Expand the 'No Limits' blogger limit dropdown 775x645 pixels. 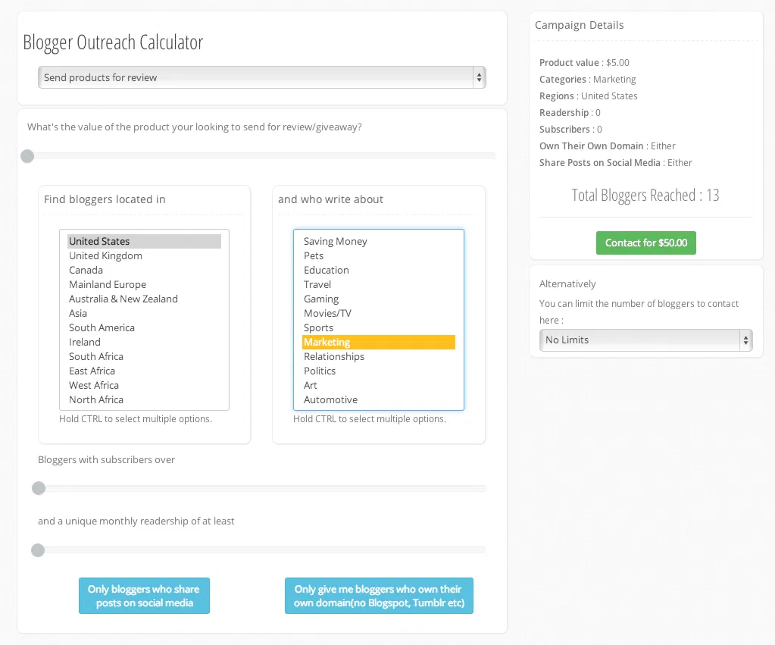click(645, 340)
